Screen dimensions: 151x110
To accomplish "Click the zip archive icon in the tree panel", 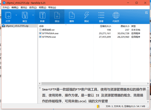I will (x=3, y=26).
